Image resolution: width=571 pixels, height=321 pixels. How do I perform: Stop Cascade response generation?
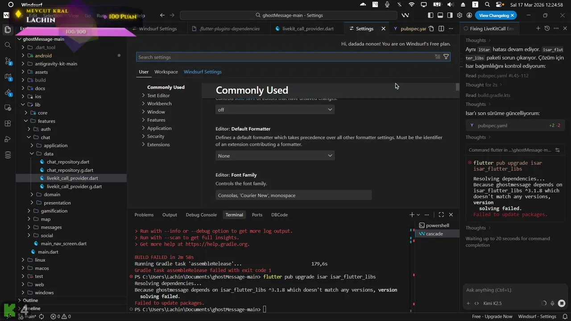point(562,303)
